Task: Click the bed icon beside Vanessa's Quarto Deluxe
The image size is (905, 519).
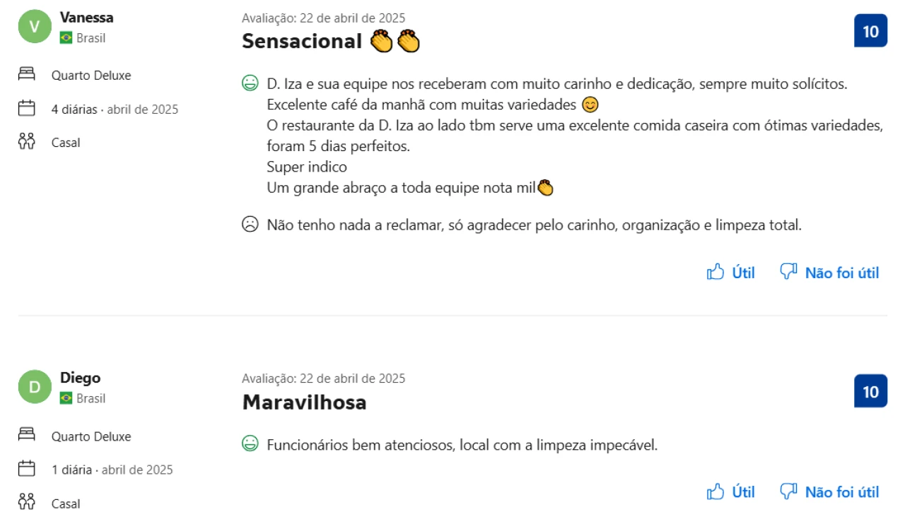Action: coord(26,75)
